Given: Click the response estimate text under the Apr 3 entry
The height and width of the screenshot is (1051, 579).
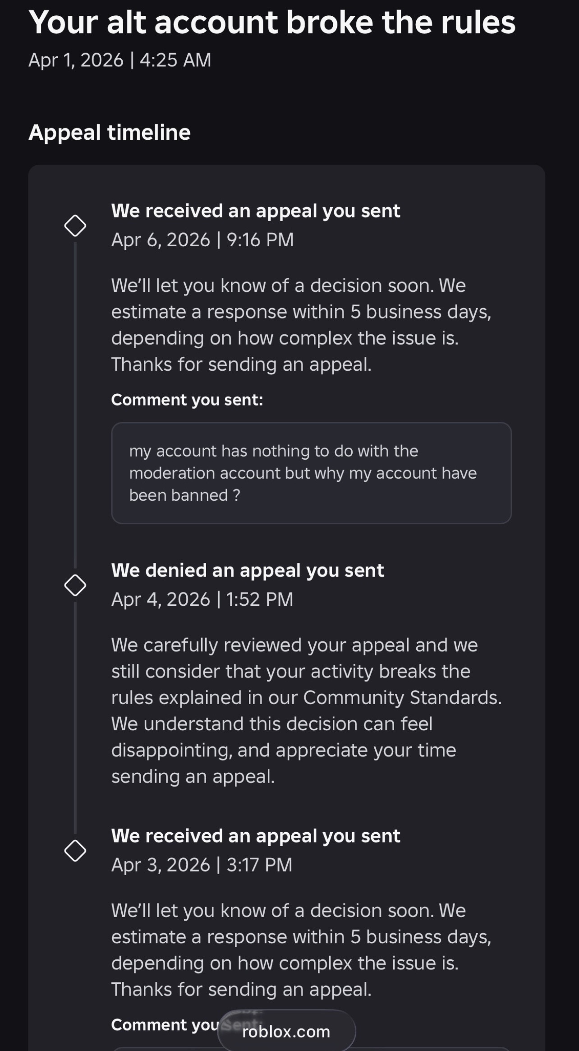Looking at the screenshot, I should [301, 950].
